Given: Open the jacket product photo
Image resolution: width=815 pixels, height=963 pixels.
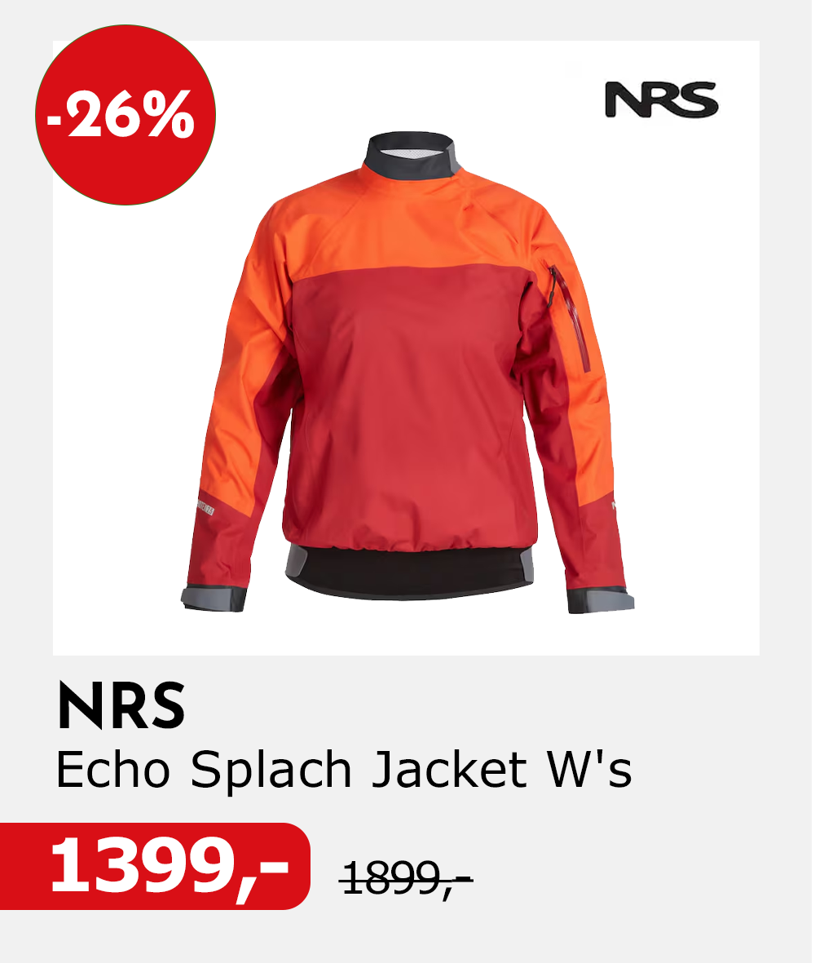Looking at the screenshot, I should 407,348.
